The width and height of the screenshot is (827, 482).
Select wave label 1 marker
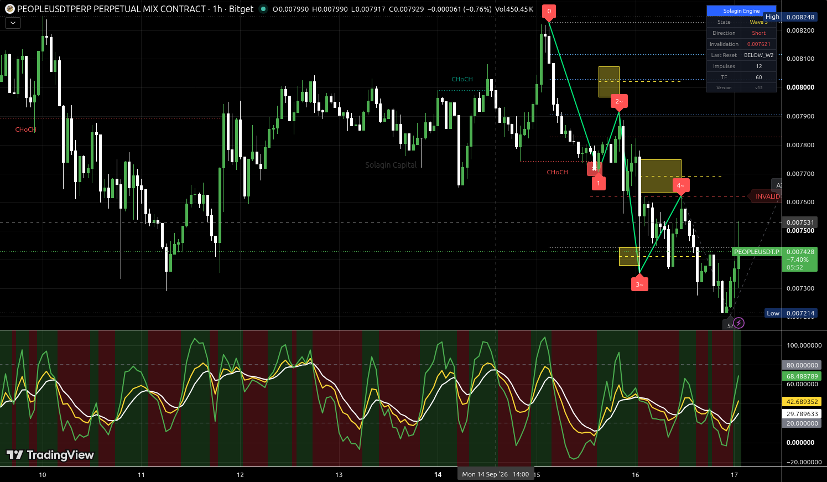(598, 183)
